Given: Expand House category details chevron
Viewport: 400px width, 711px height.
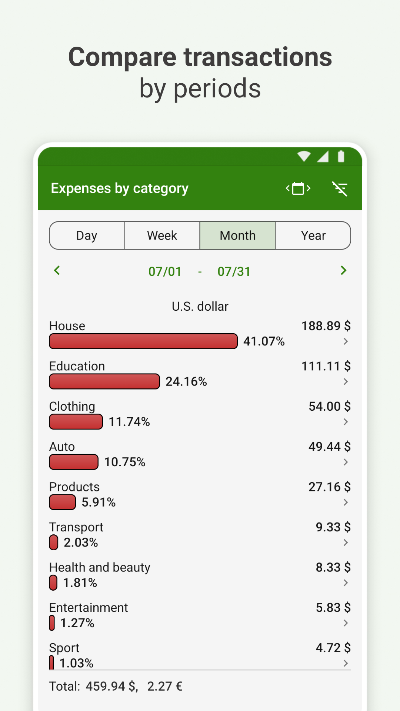Looking at the screenshot, I should click(346, 341).
